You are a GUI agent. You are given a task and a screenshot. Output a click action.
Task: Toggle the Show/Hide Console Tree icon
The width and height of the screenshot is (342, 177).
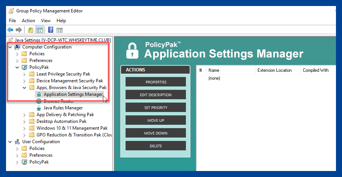pos(40,30)
